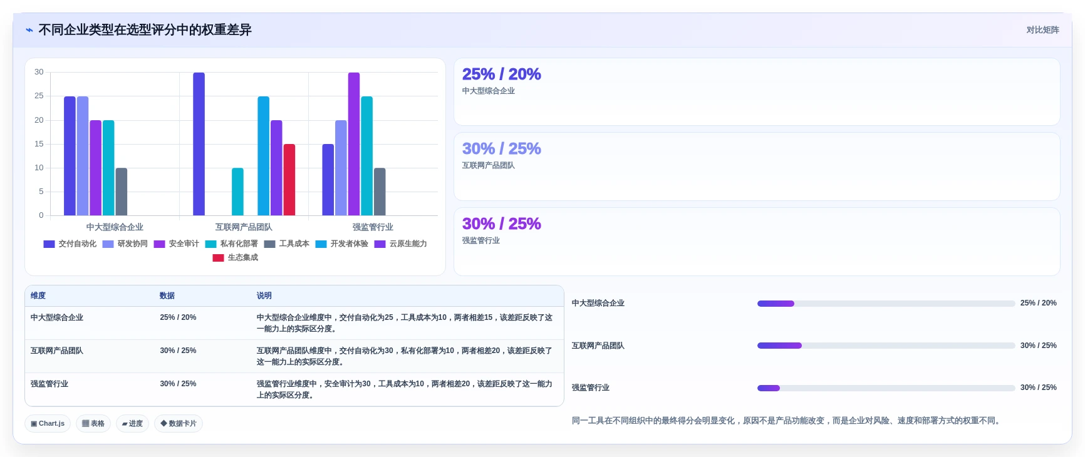
Task: Click the 维度 column header
Action: [38, 296]
